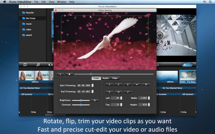
Task: Click the End Trimming time field
Action: tap(84, 91)
